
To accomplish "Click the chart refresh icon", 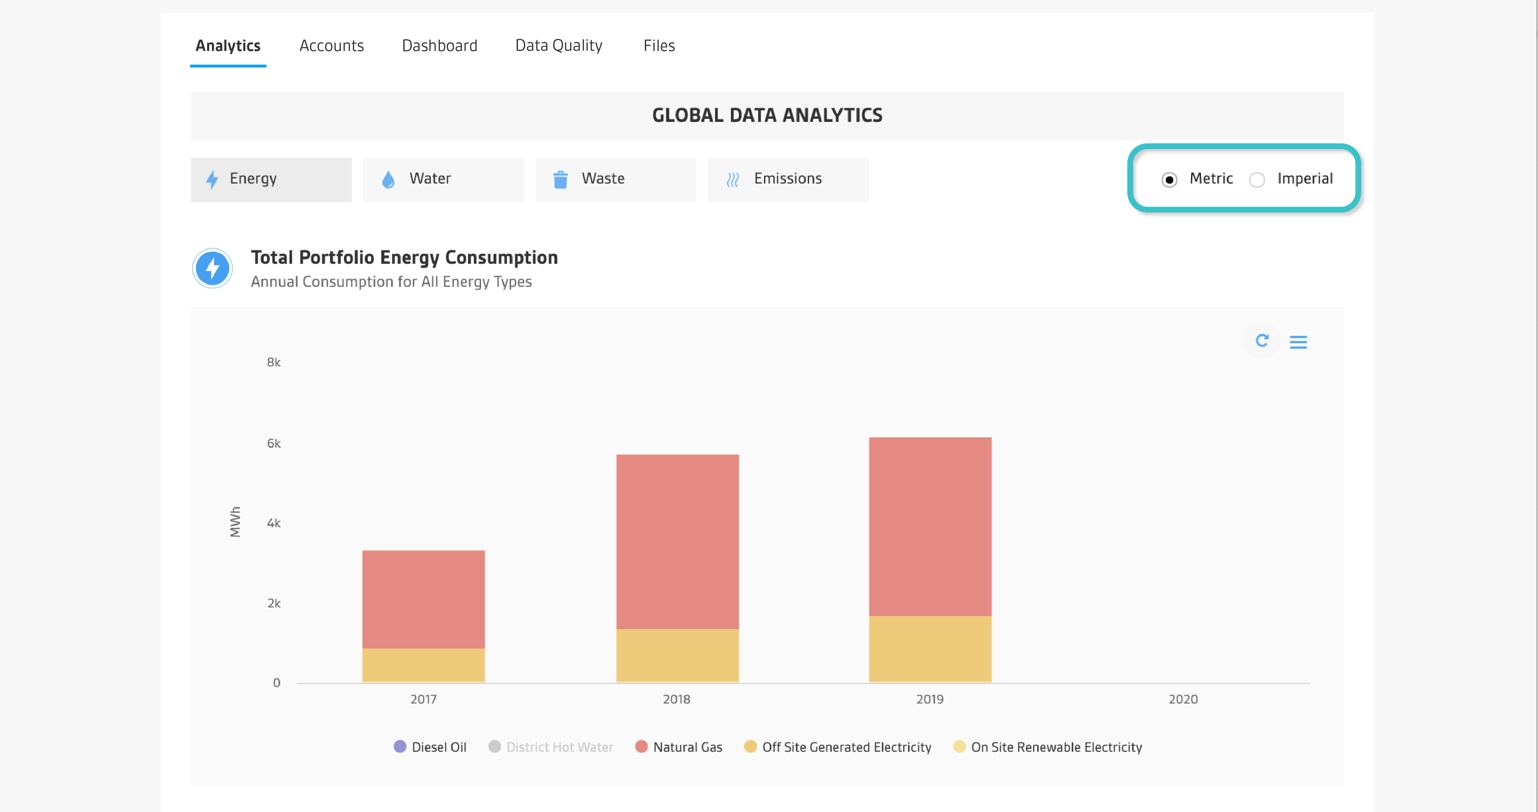I will (x=1262, y=341).
